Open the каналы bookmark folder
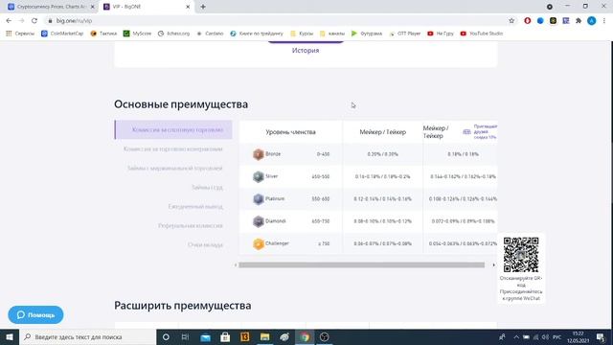Viewport: 613px width, 345px height. coord(332,34)
